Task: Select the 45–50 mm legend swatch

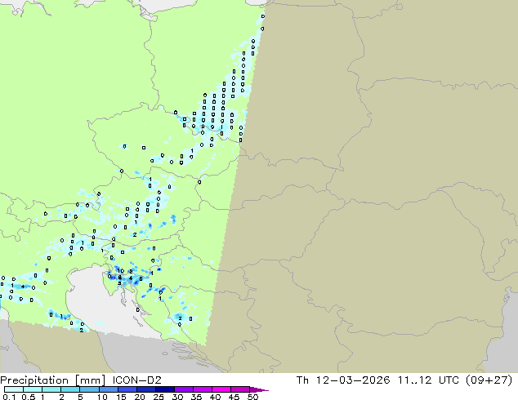Action: [x=240, y=389]
